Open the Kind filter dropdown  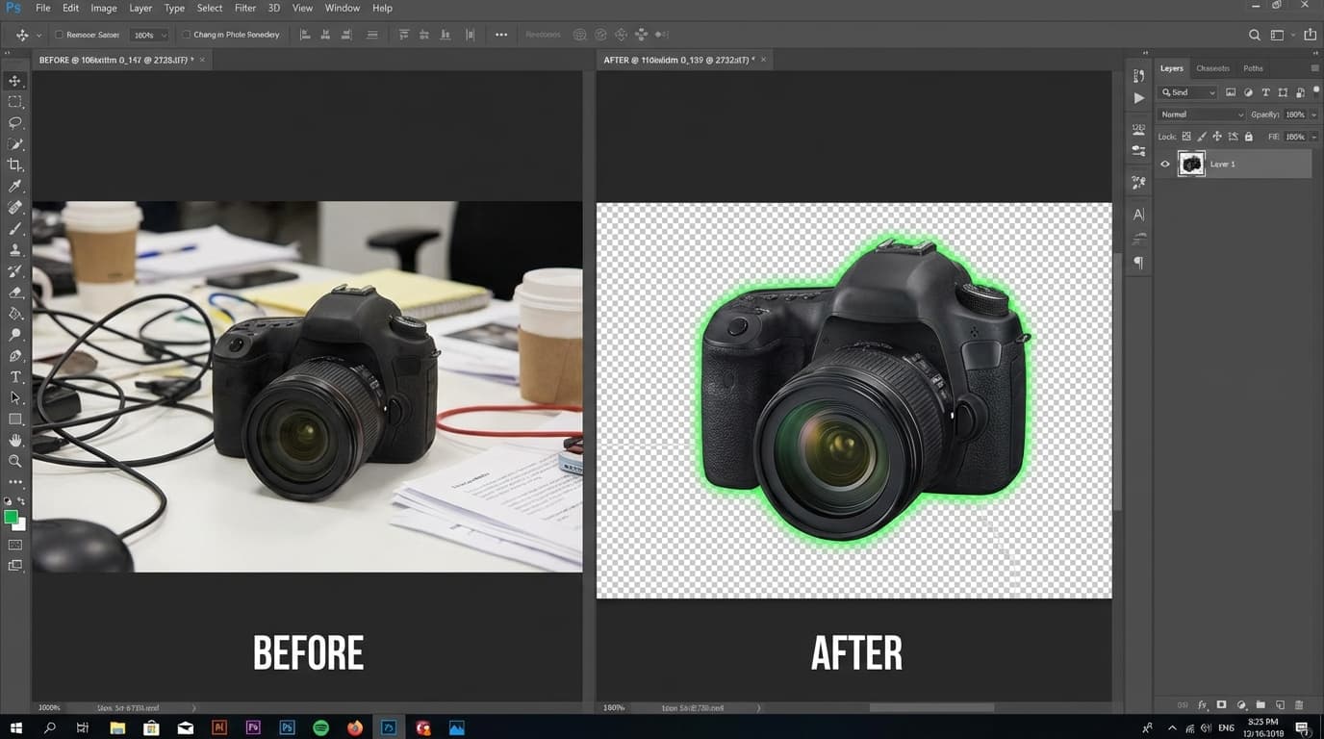click(1187, 91)
